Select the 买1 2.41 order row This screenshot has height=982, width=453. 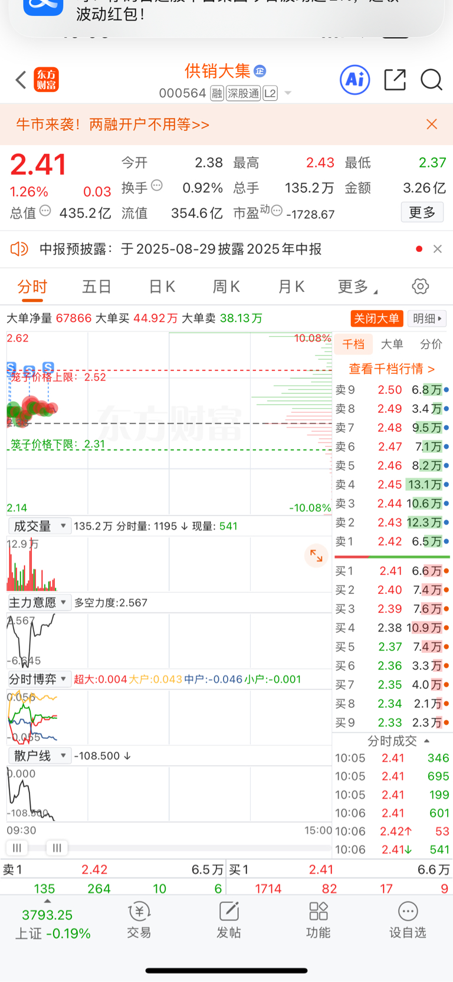[392, 571]
